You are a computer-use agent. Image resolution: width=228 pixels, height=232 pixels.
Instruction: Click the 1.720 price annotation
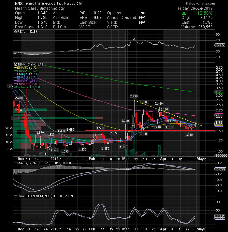click(125, 121)
